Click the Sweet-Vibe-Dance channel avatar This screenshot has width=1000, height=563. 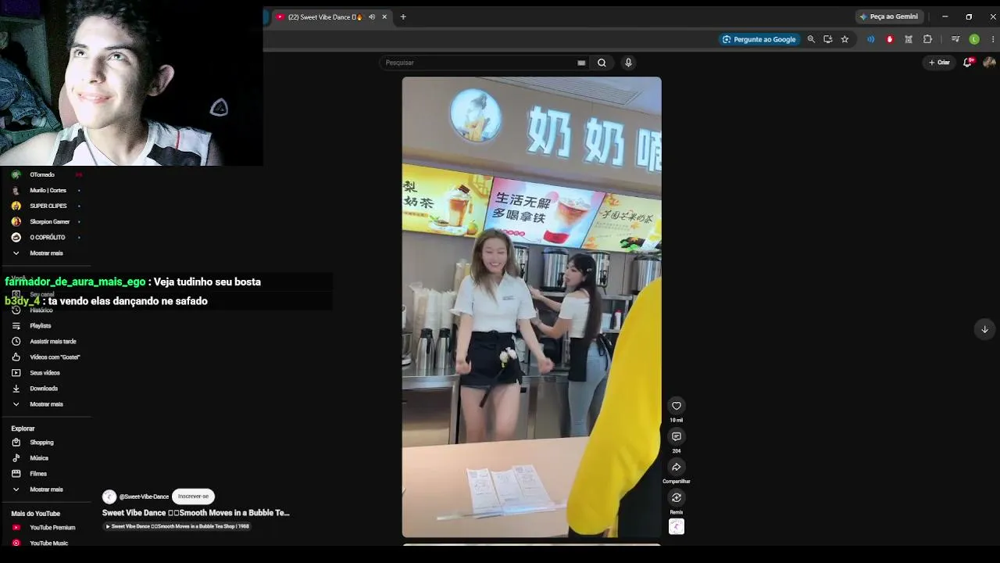pos(109,497)
